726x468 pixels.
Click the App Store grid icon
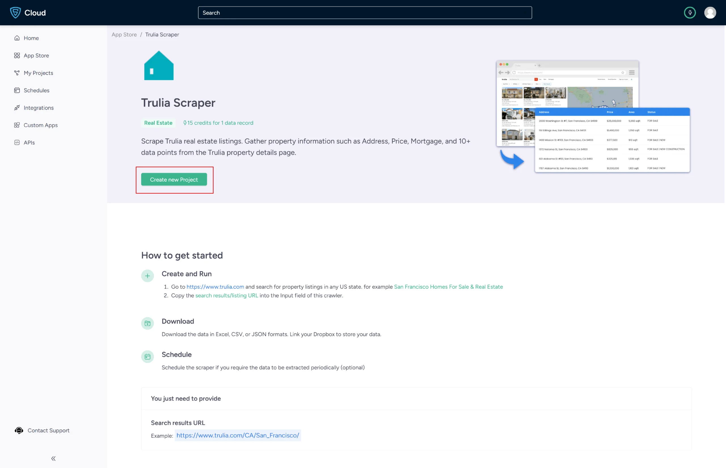(17, 55)
